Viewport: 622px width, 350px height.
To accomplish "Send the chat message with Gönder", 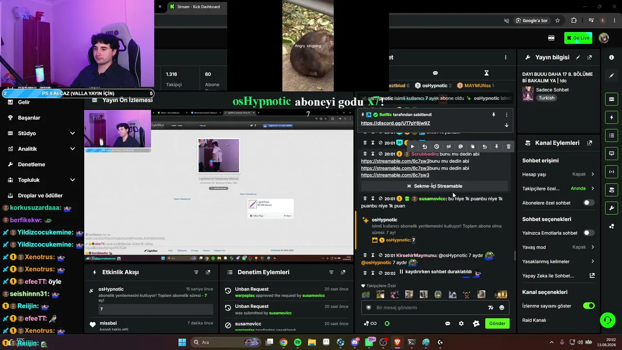I will point(497,324).
